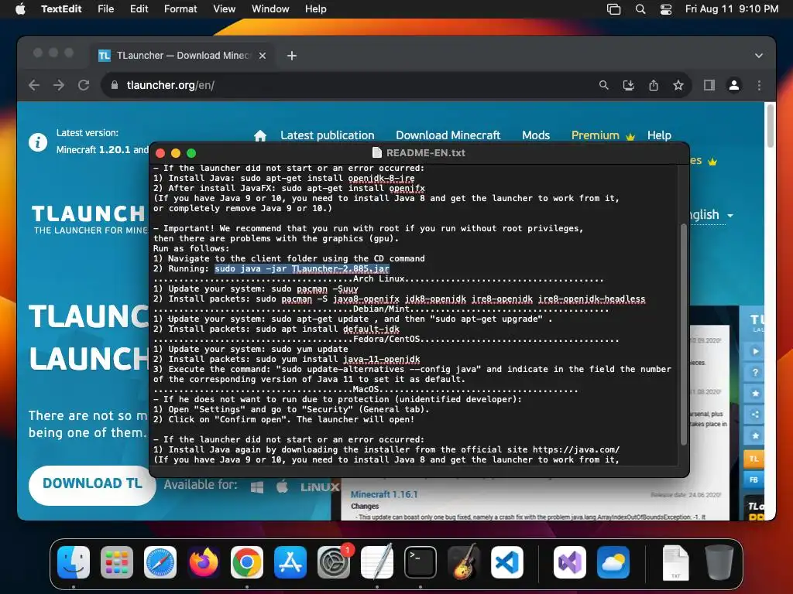Viewport: 793px width, 594px height.
Task: Open the Trash in the Dock
Action: [719, 562]
